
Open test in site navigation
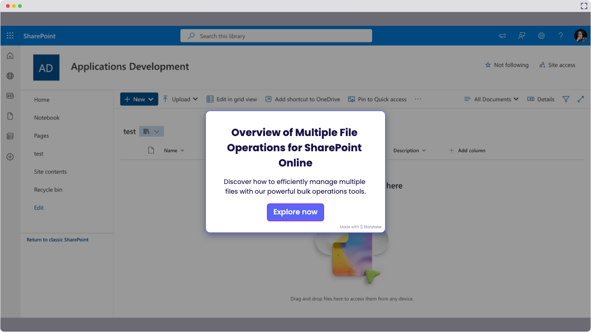(x=39, y=154)
